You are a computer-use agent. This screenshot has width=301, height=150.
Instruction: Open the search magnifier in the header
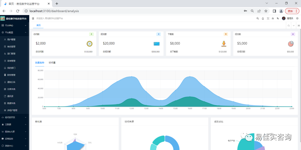click(x=258, y=18)
